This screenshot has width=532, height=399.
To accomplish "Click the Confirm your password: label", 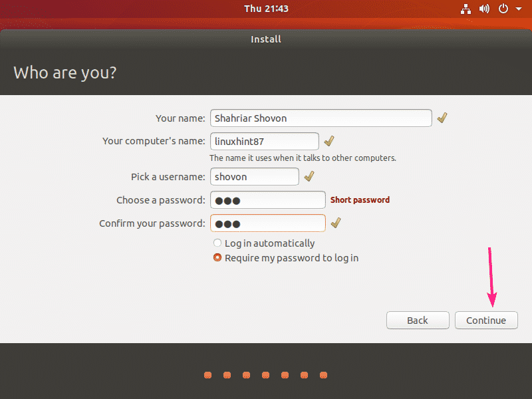I will click(152, 223).
